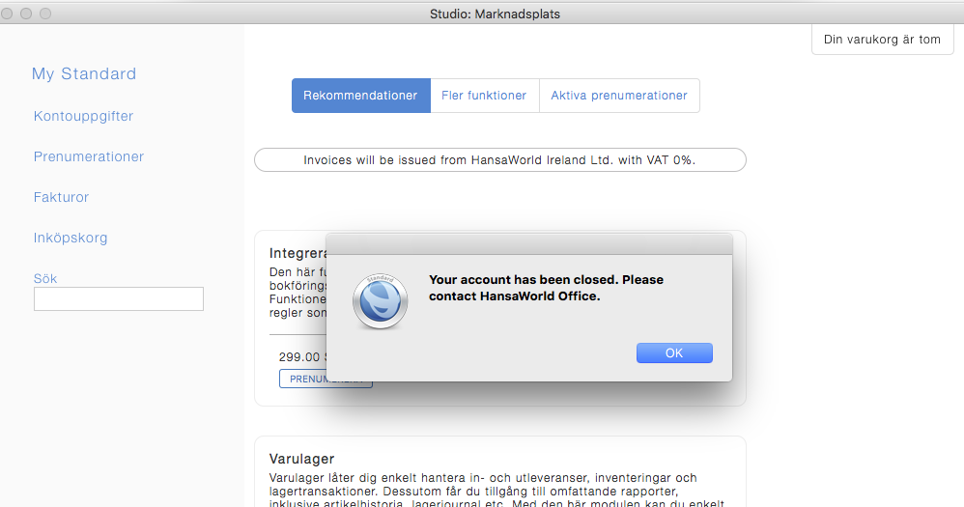
Task: Click the Standard globe icon in dialog
Action: point(380,301)
